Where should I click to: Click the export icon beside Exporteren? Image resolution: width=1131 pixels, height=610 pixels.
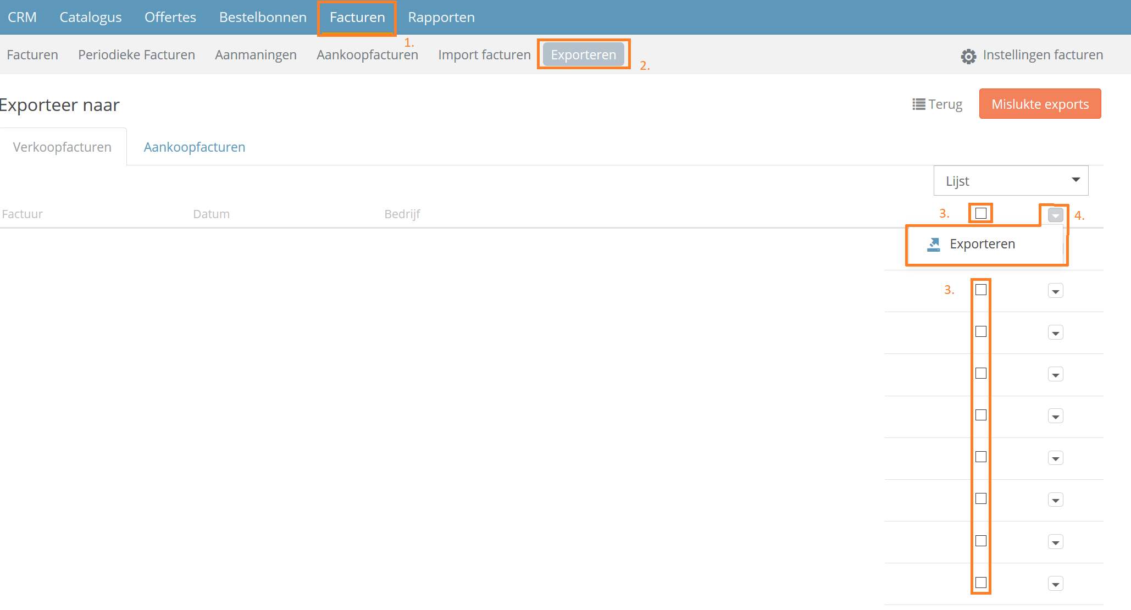pos(934,245)
